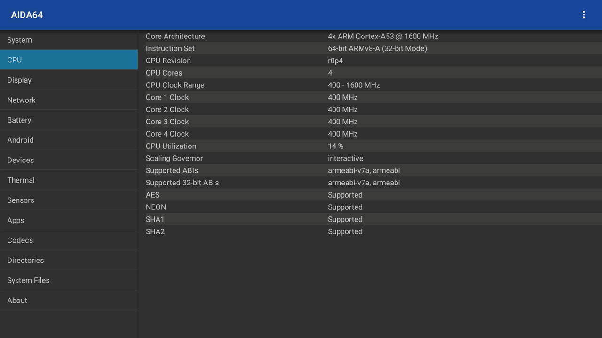Open the AIDA64 overflow menu

pyautogui.click(x=583, y=15)
